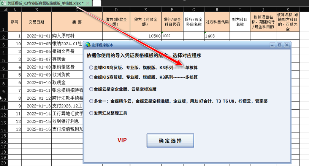Select column G header
The image size is (309, 166).
194,10
